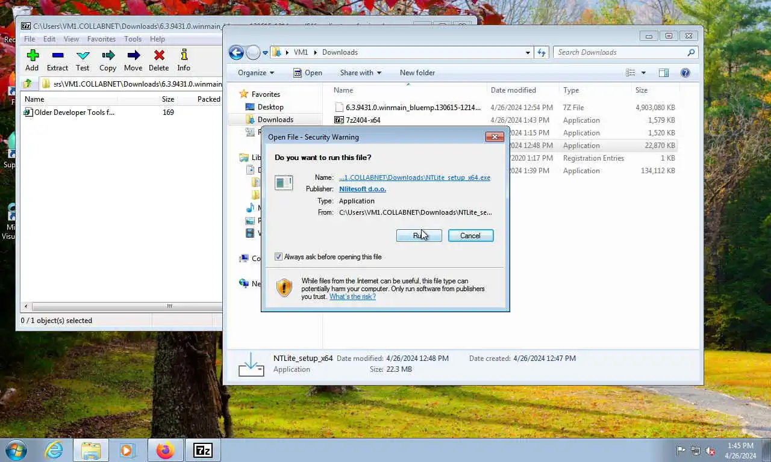Select Desktop in the navigation pane

pyautogui.click(x=264, y=106)
